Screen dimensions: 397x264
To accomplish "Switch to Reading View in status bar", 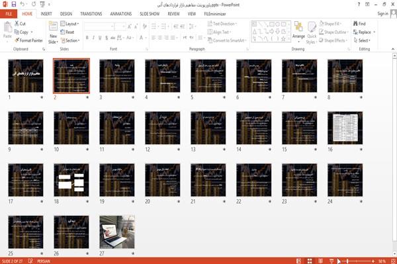I will point(320,261).
